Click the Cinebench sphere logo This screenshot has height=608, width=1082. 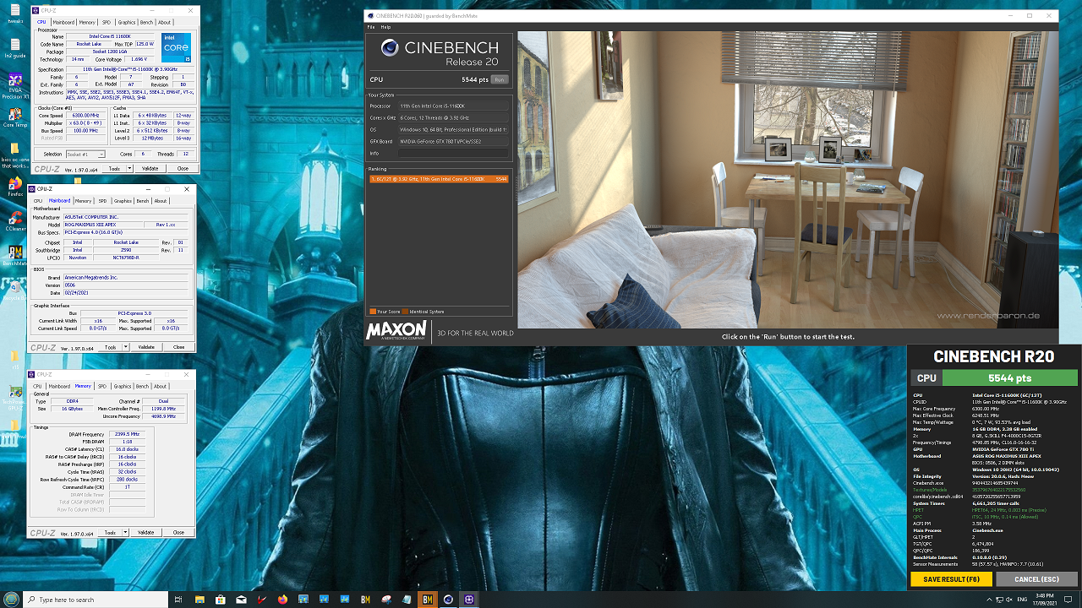coord(390,49)
